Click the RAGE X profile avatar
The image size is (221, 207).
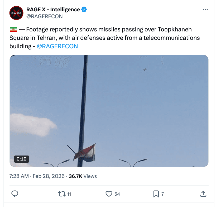(x=16, y=13)
